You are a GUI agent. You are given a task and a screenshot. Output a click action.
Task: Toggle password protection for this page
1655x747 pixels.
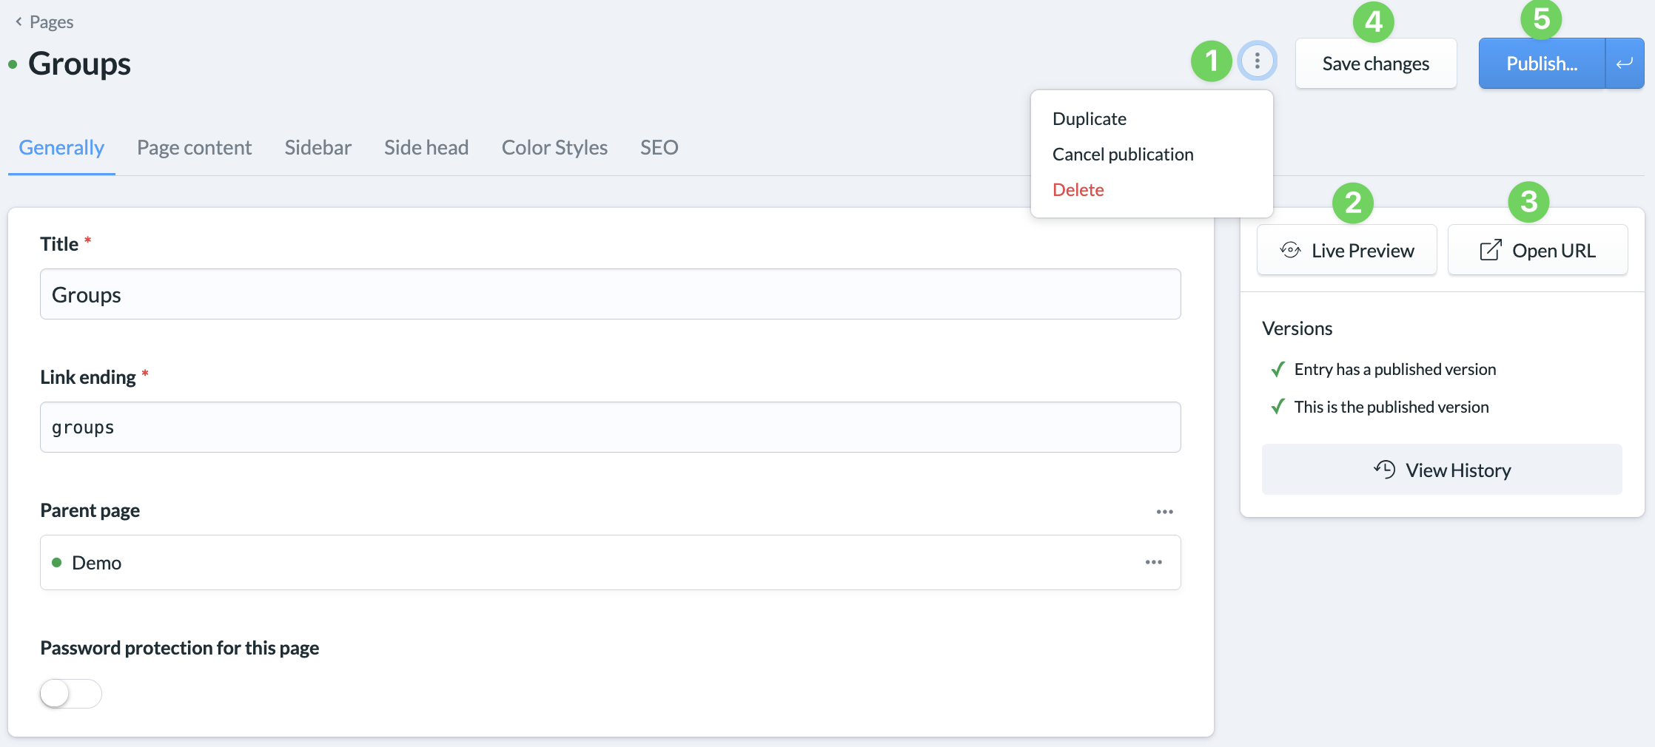[x=71, y=694]
